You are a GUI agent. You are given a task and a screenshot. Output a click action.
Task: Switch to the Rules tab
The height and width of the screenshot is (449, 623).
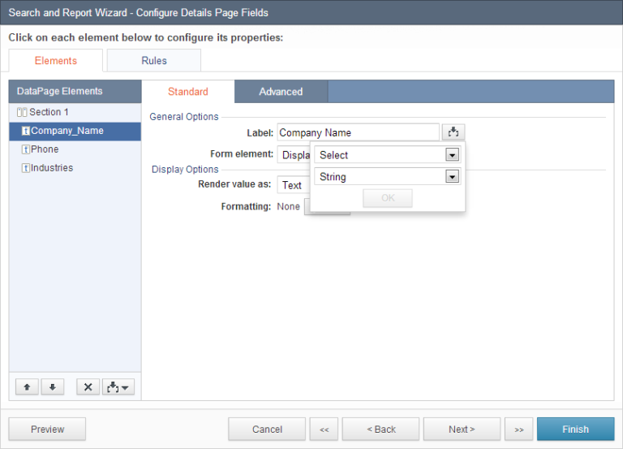(x=154, y=60)
